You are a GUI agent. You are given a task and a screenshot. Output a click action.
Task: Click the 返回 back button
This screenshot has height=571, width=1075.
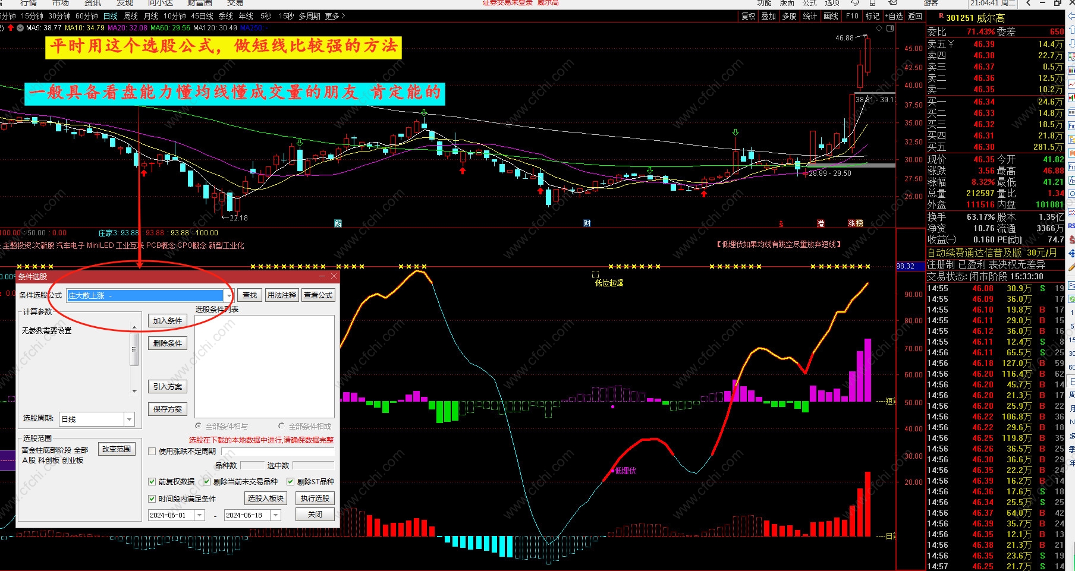[915, 16]
